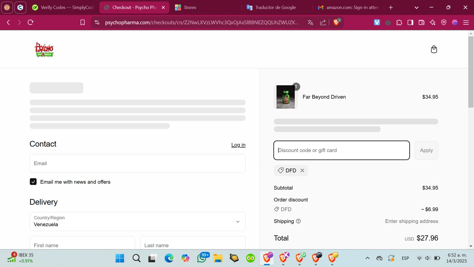Open WhatsApp from the taskbar
474x267 pixels.
[x=202, y=258]
